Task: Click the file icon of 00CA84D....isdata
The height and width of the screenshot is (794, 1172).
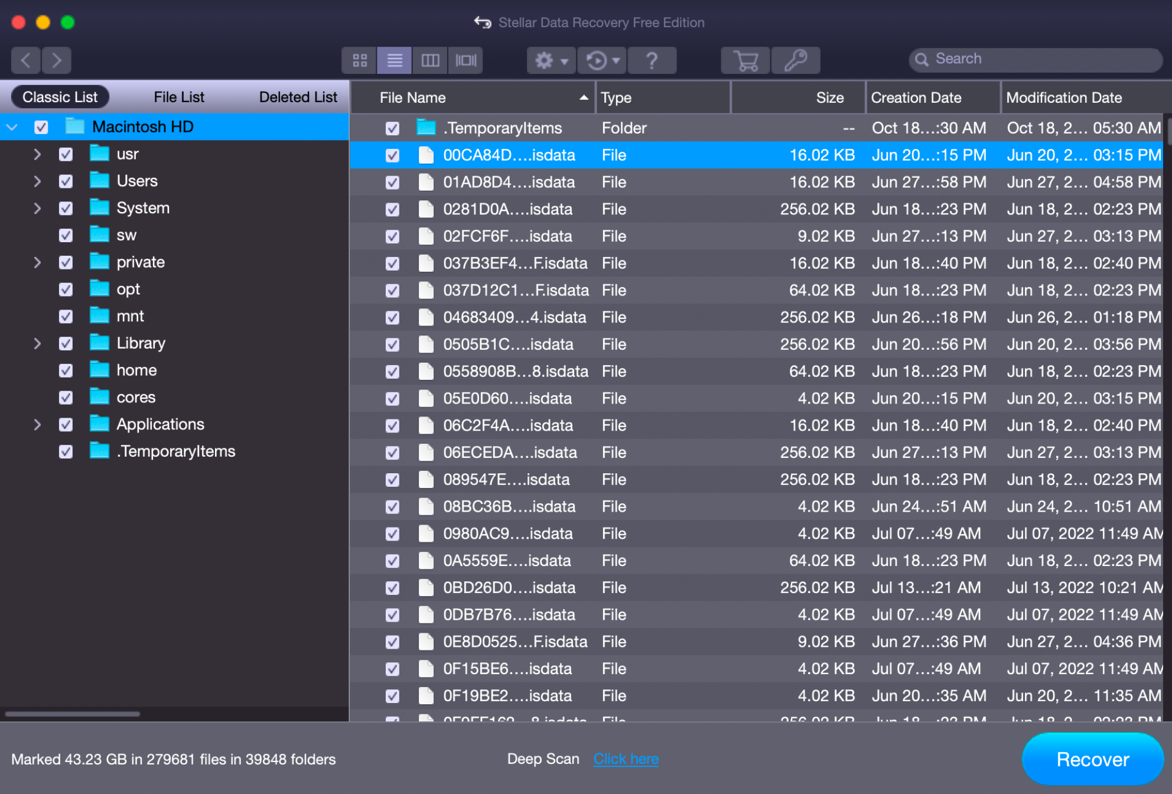Action: 426,155
